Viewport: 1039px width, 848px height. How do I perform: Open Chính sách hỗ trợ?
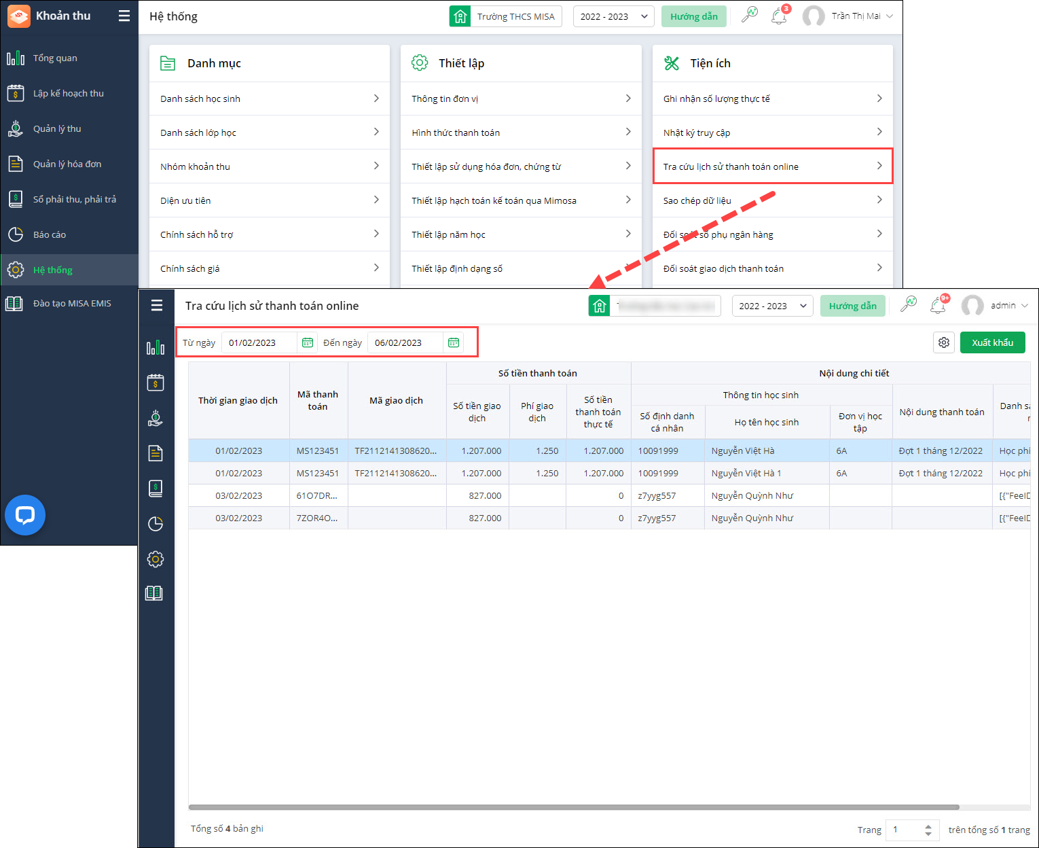(x=270, y=234)
